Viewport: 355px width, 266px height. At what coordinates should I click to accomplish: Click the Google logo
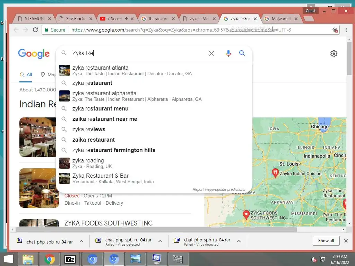[34, 54]
